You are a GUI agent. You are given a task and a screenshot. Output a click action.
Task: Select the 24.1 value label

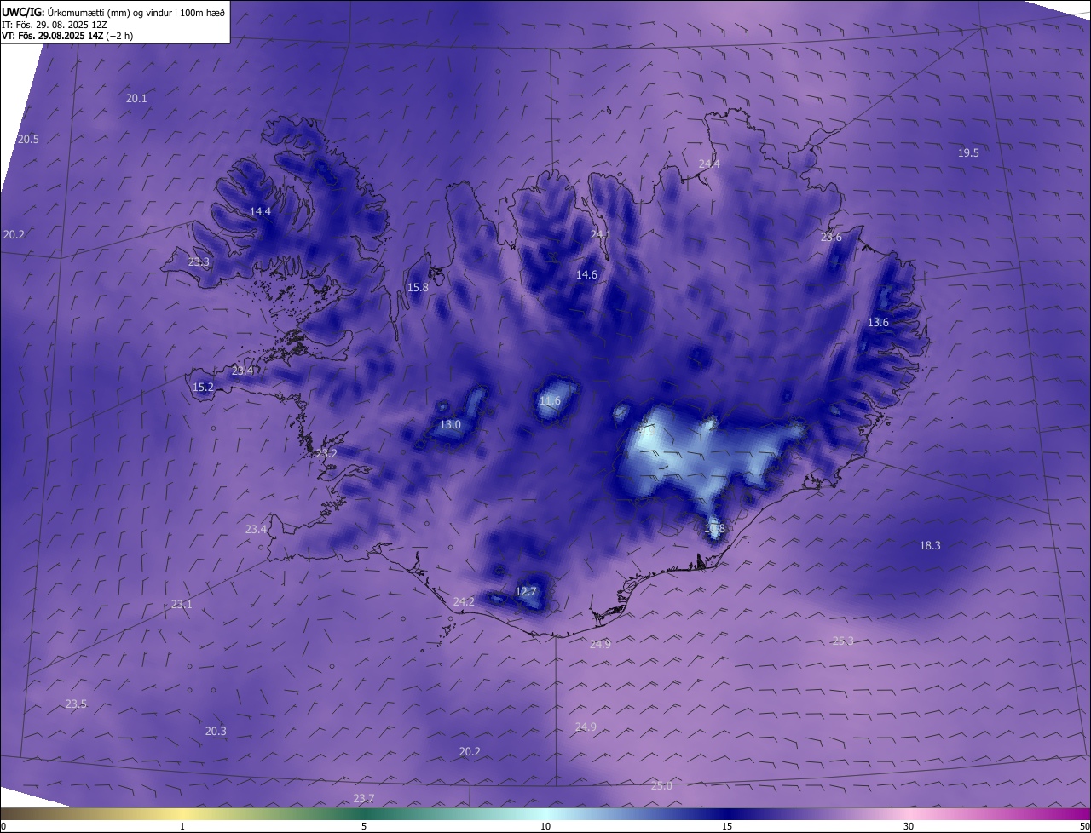[x=601, y=234]
